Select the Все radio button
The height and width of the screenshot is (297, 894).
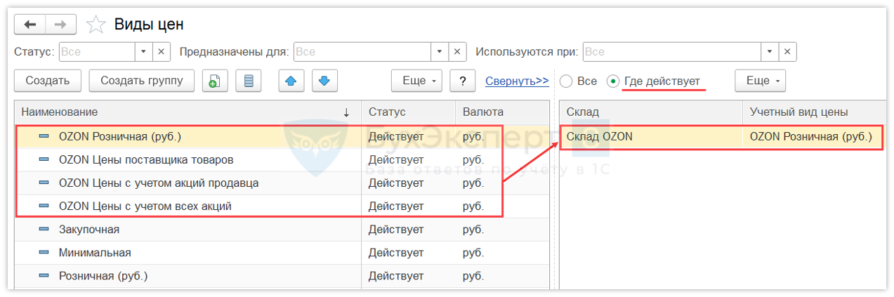566,81
